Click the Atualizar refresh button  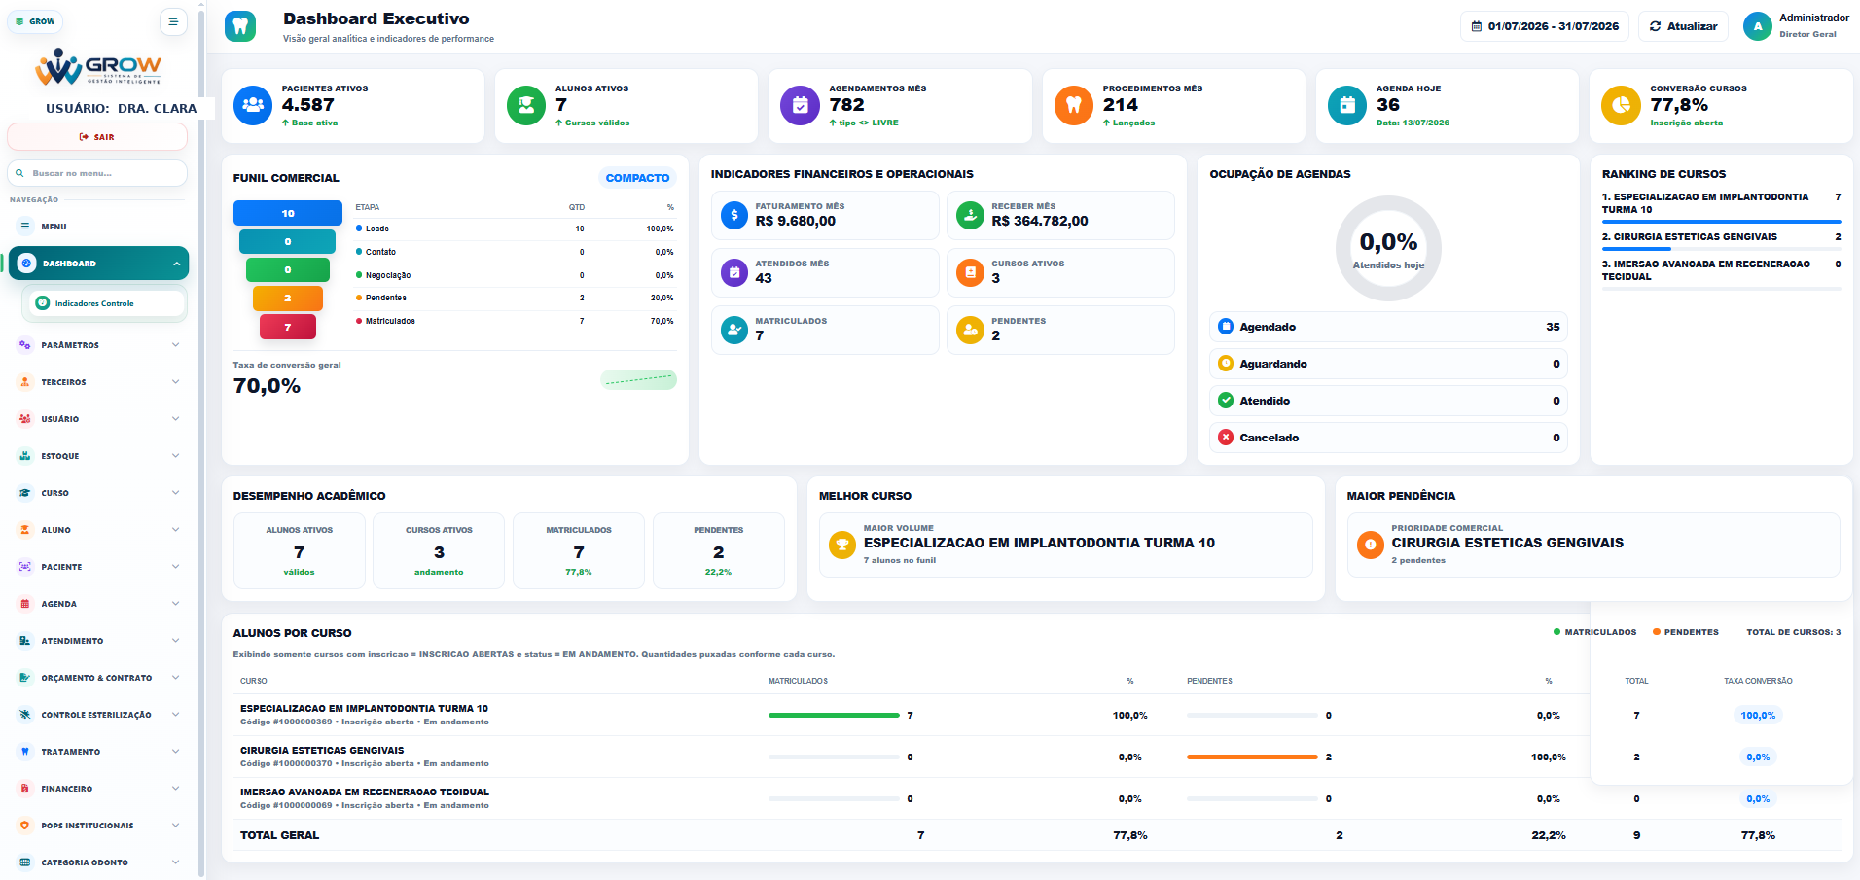point(1683,26)
